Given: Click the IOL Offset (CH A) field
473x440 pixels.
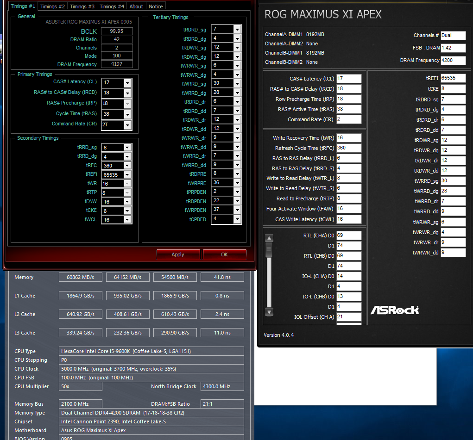Looking at the screenshot, I should click(349, 317).
